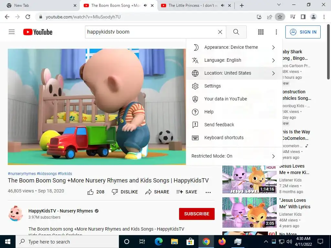Click the magnifier search button

click(236, 32)
